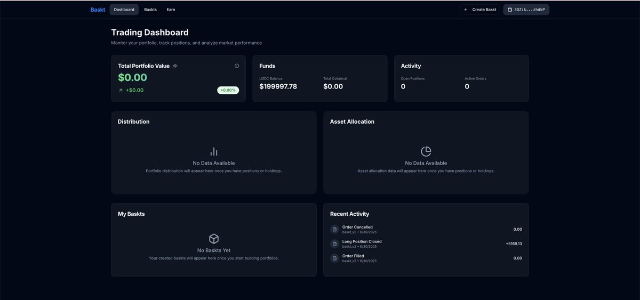Click the Open Positions count

pyautogui.click(x=403, y=86)
